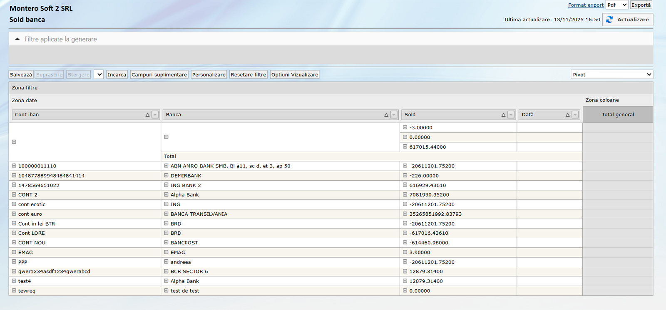The width and height of the screenshot is (666, 310).
Task: Click the refresh icon beside Actualizare
Action: coord(609,20)
